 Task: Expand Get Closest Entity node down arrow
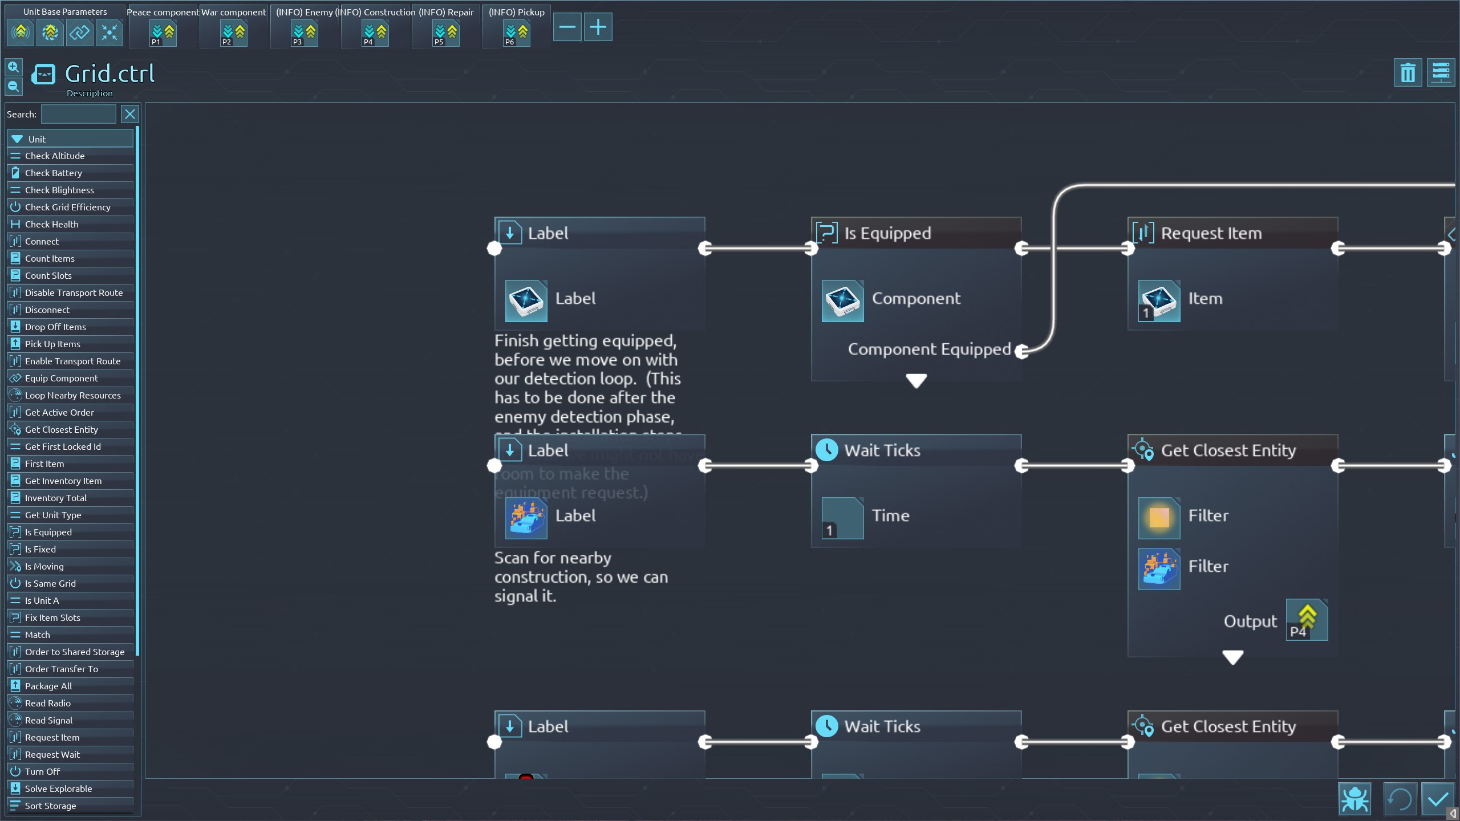(x=1232, y=657)
